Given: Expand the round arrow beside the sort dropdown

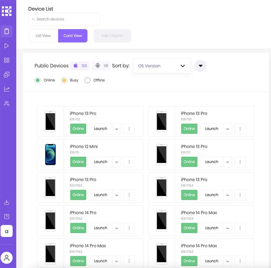Looking at the screenshot, I should point(200,66).
